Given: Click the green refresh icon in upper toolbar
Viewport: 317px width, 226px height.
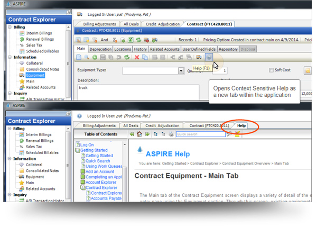Looking at the screenshot, I should click(138, 40).
